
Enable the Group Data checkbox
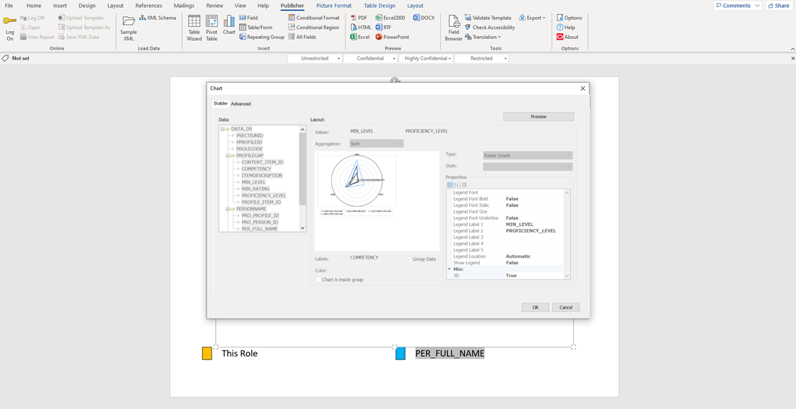408,258
